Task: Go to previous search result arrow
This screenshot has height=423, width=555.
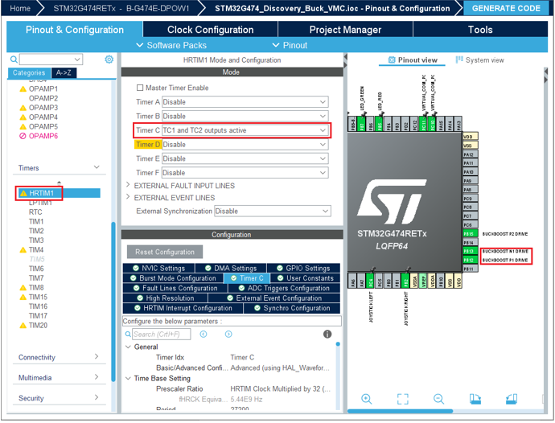Action: tap(203, 335)
